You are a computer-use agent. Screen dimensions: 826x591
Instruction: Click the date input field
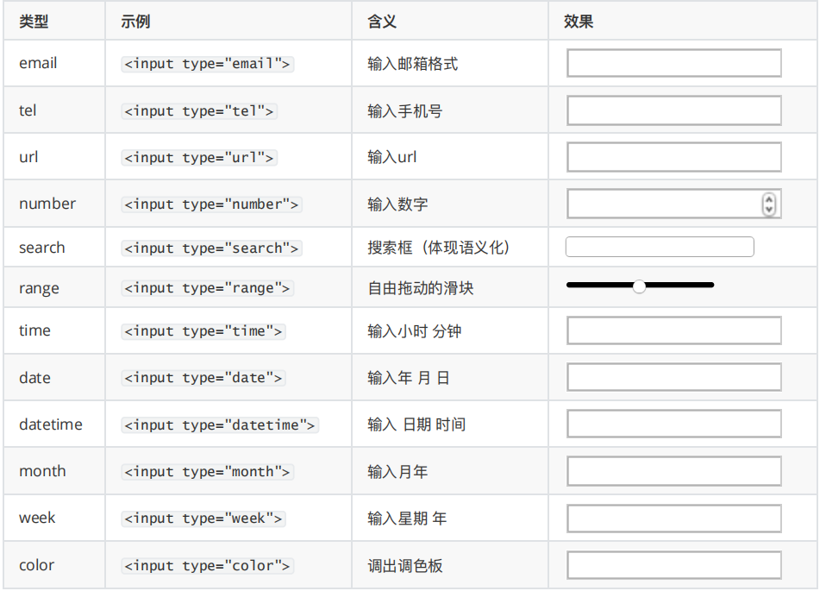673,377
